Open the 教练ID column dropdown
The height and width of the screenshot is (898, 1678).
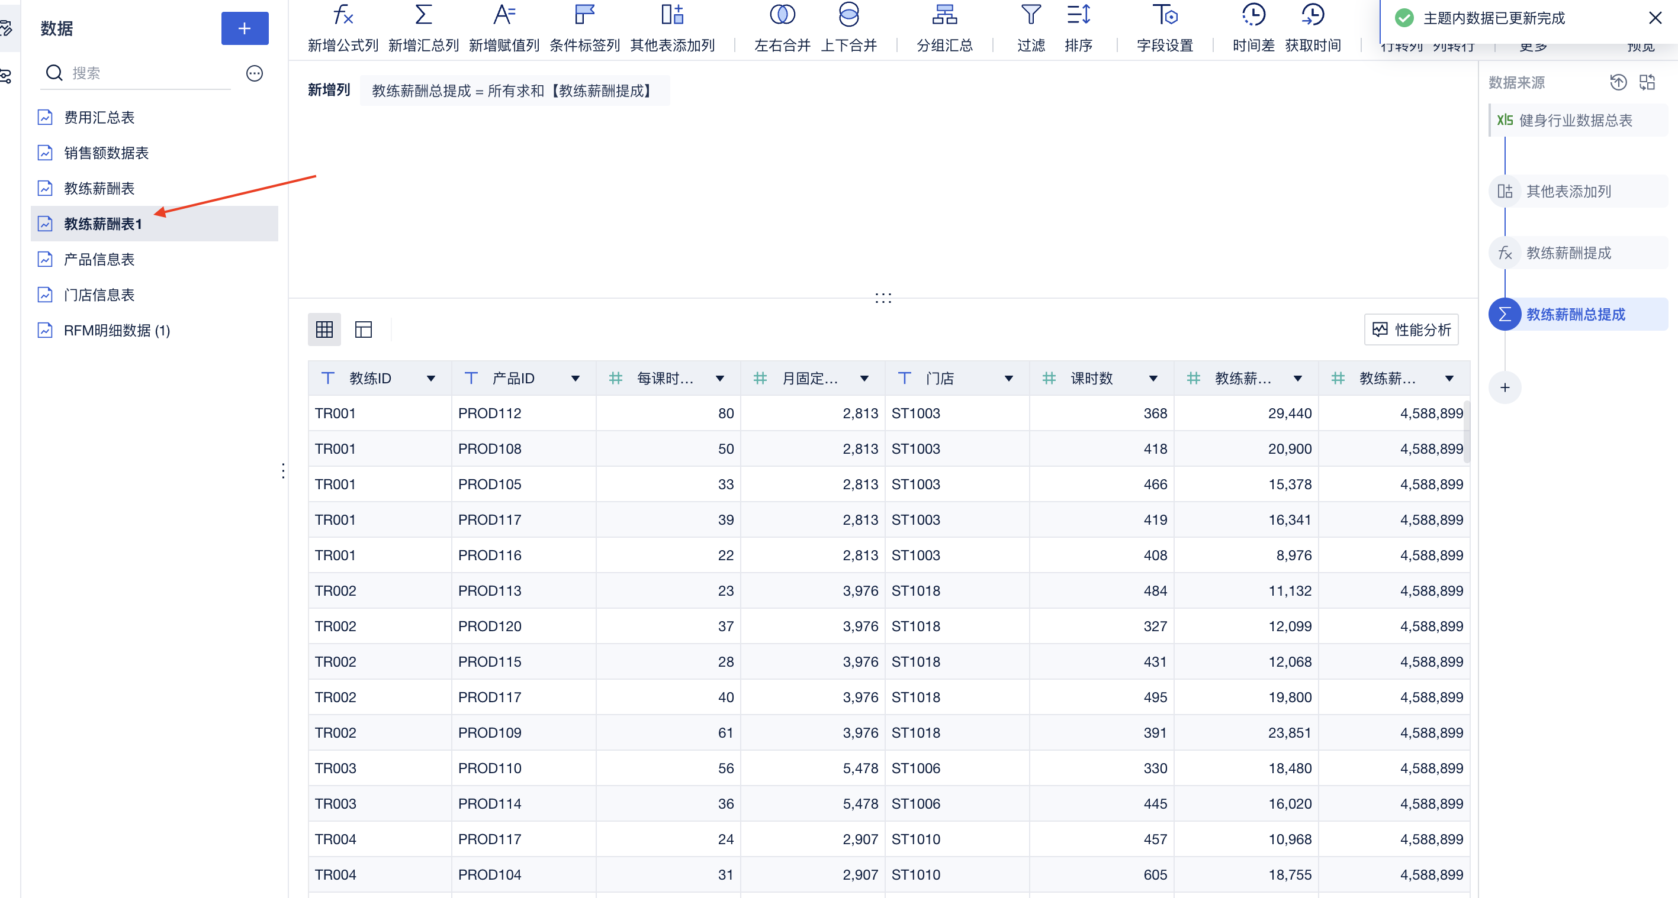pyautogui.click(x=430, y=379)
